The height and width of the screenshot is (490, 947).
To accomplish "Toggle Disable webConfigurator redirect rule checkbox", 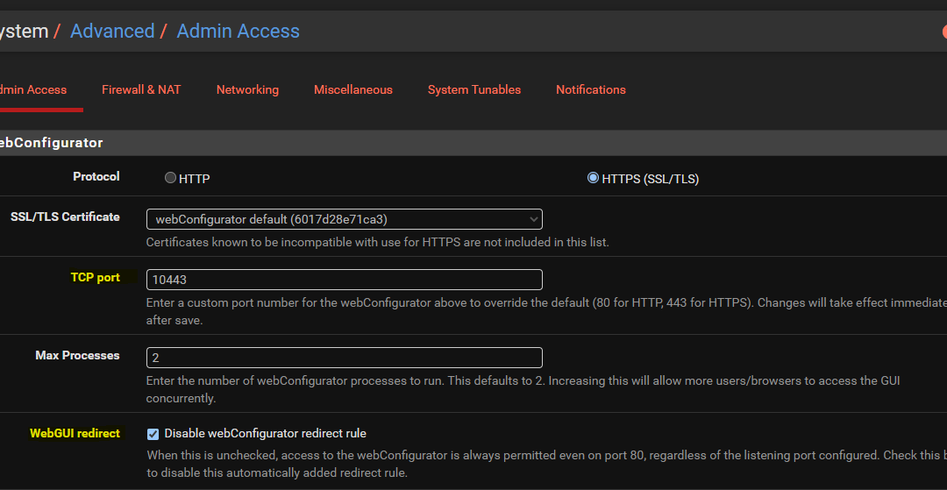I will pos(153,434).
